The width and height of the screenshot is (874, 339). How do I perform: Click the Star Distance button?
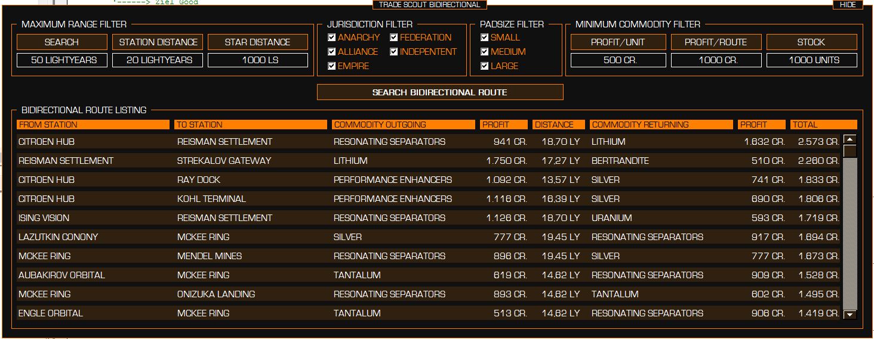coord(258,42)
